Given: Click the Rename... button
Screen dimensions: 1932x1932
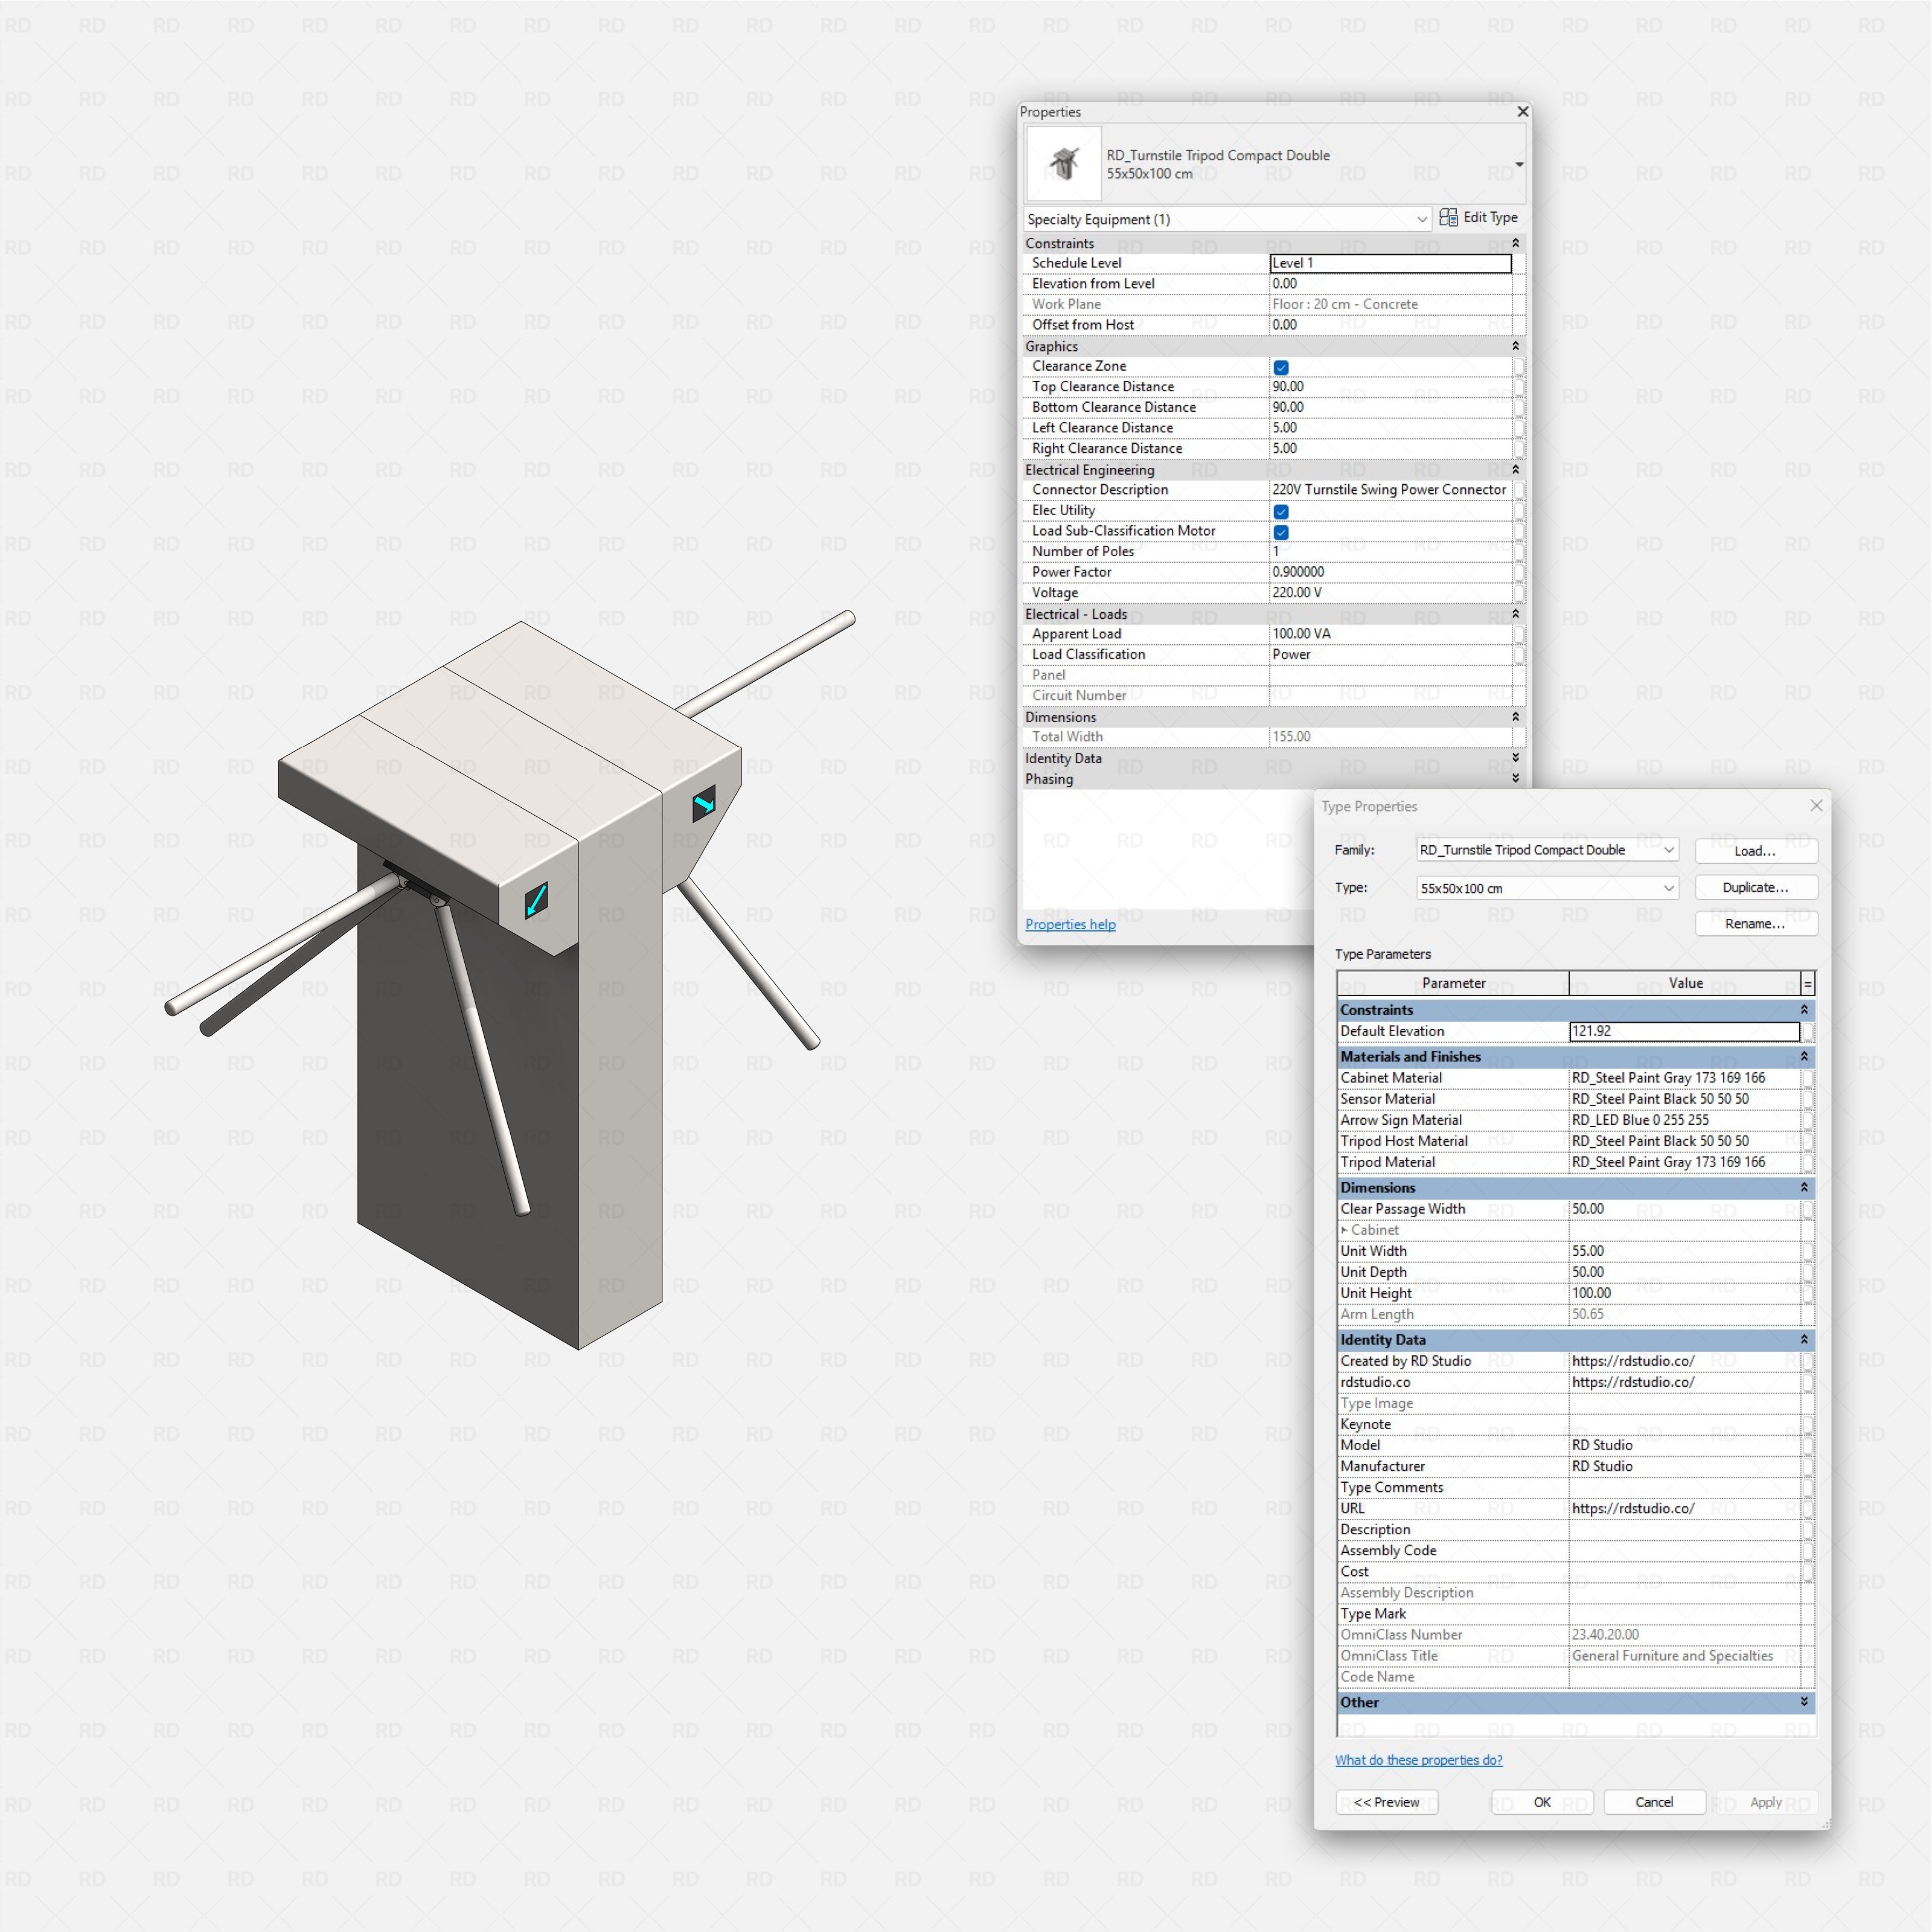Looking at the screenshot, I should (x=1756, y=924).
